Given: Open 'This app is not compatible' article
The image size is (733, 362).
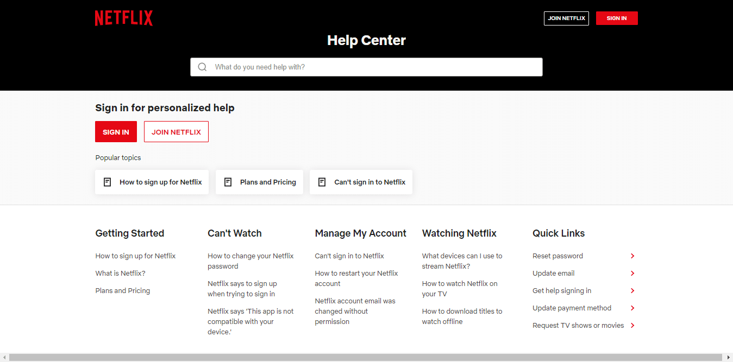Looking at the screenshot, I should tap(250, 322).
